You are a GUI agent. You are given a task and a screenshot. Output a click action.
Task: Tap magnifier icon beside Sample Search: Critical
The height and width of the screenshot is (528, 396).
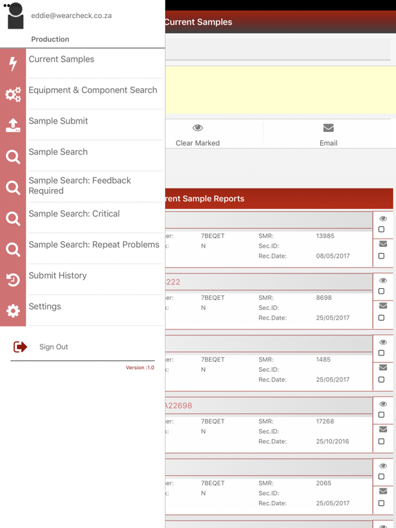pyautogui.click(x=13, y=219)
